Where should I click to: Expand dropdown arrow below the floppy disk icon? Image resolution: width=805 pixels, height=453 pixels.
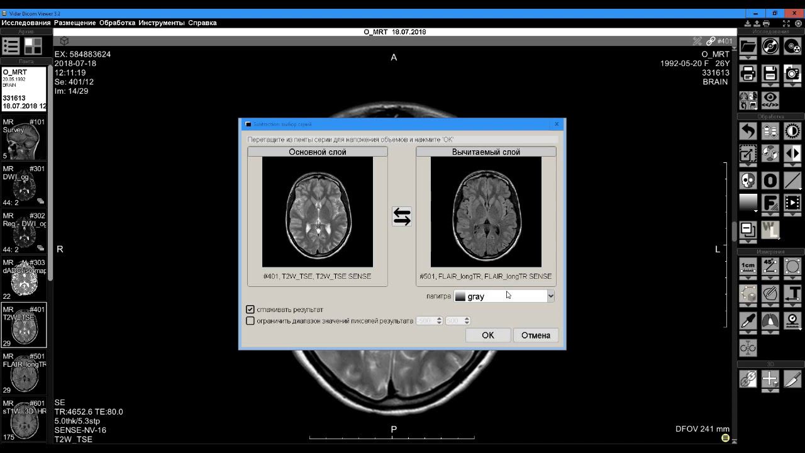(x=770, y=85)
